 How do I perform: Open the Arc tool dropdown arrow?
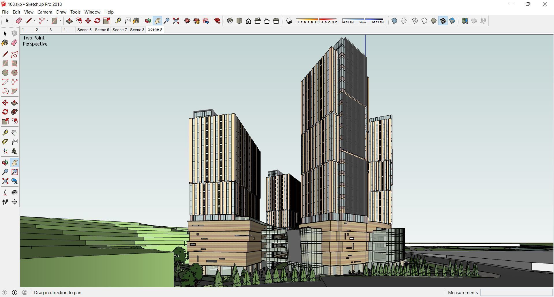tap(47, 21)
